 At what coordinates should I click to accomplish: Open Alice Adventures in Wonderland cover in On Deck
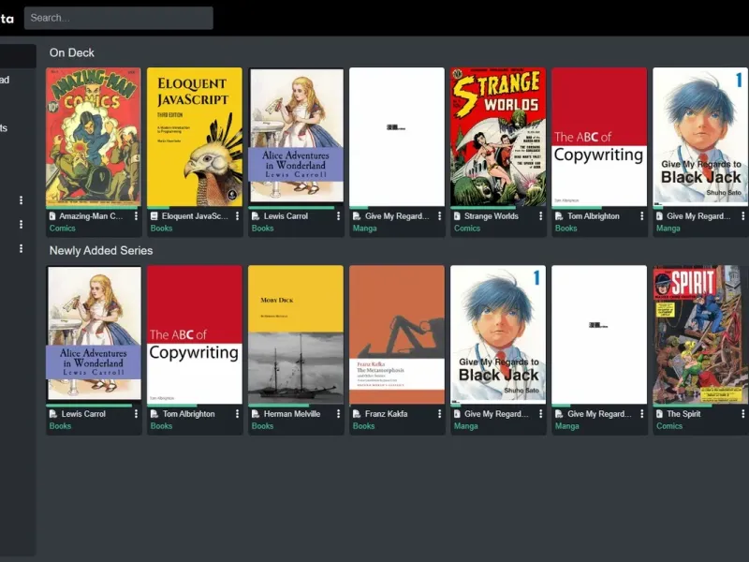(x=296, y=137)
